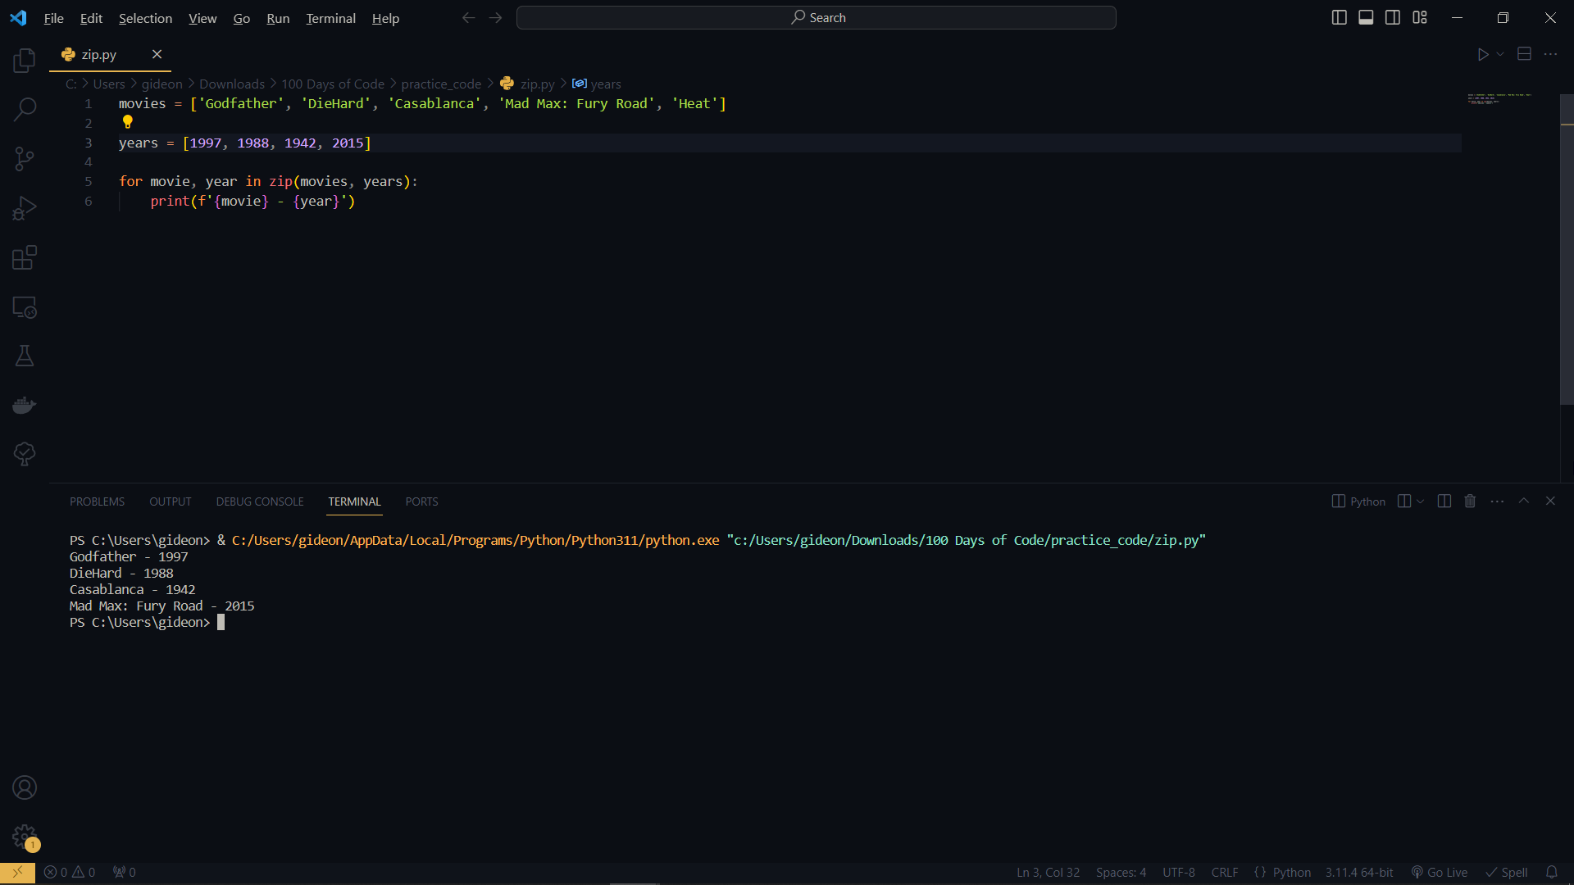This screenshot has height=885, width=1574.
Task: Click the gideon breadcrumb
Action: pyautogui.click(x=162, y=84)
